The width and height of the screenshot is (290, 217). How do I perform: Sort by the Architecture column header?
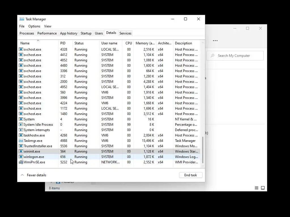click(165, 43)
